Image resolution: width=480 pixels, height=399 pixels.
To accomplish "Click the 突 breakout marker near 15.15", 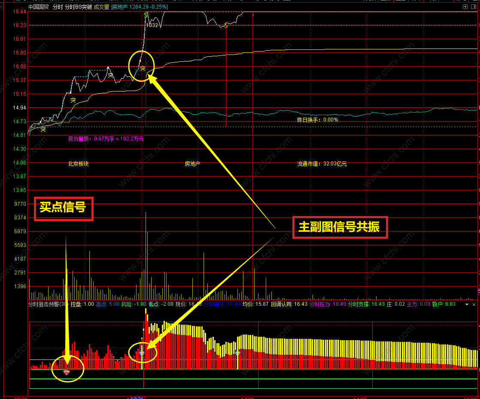I will point(73,100).
